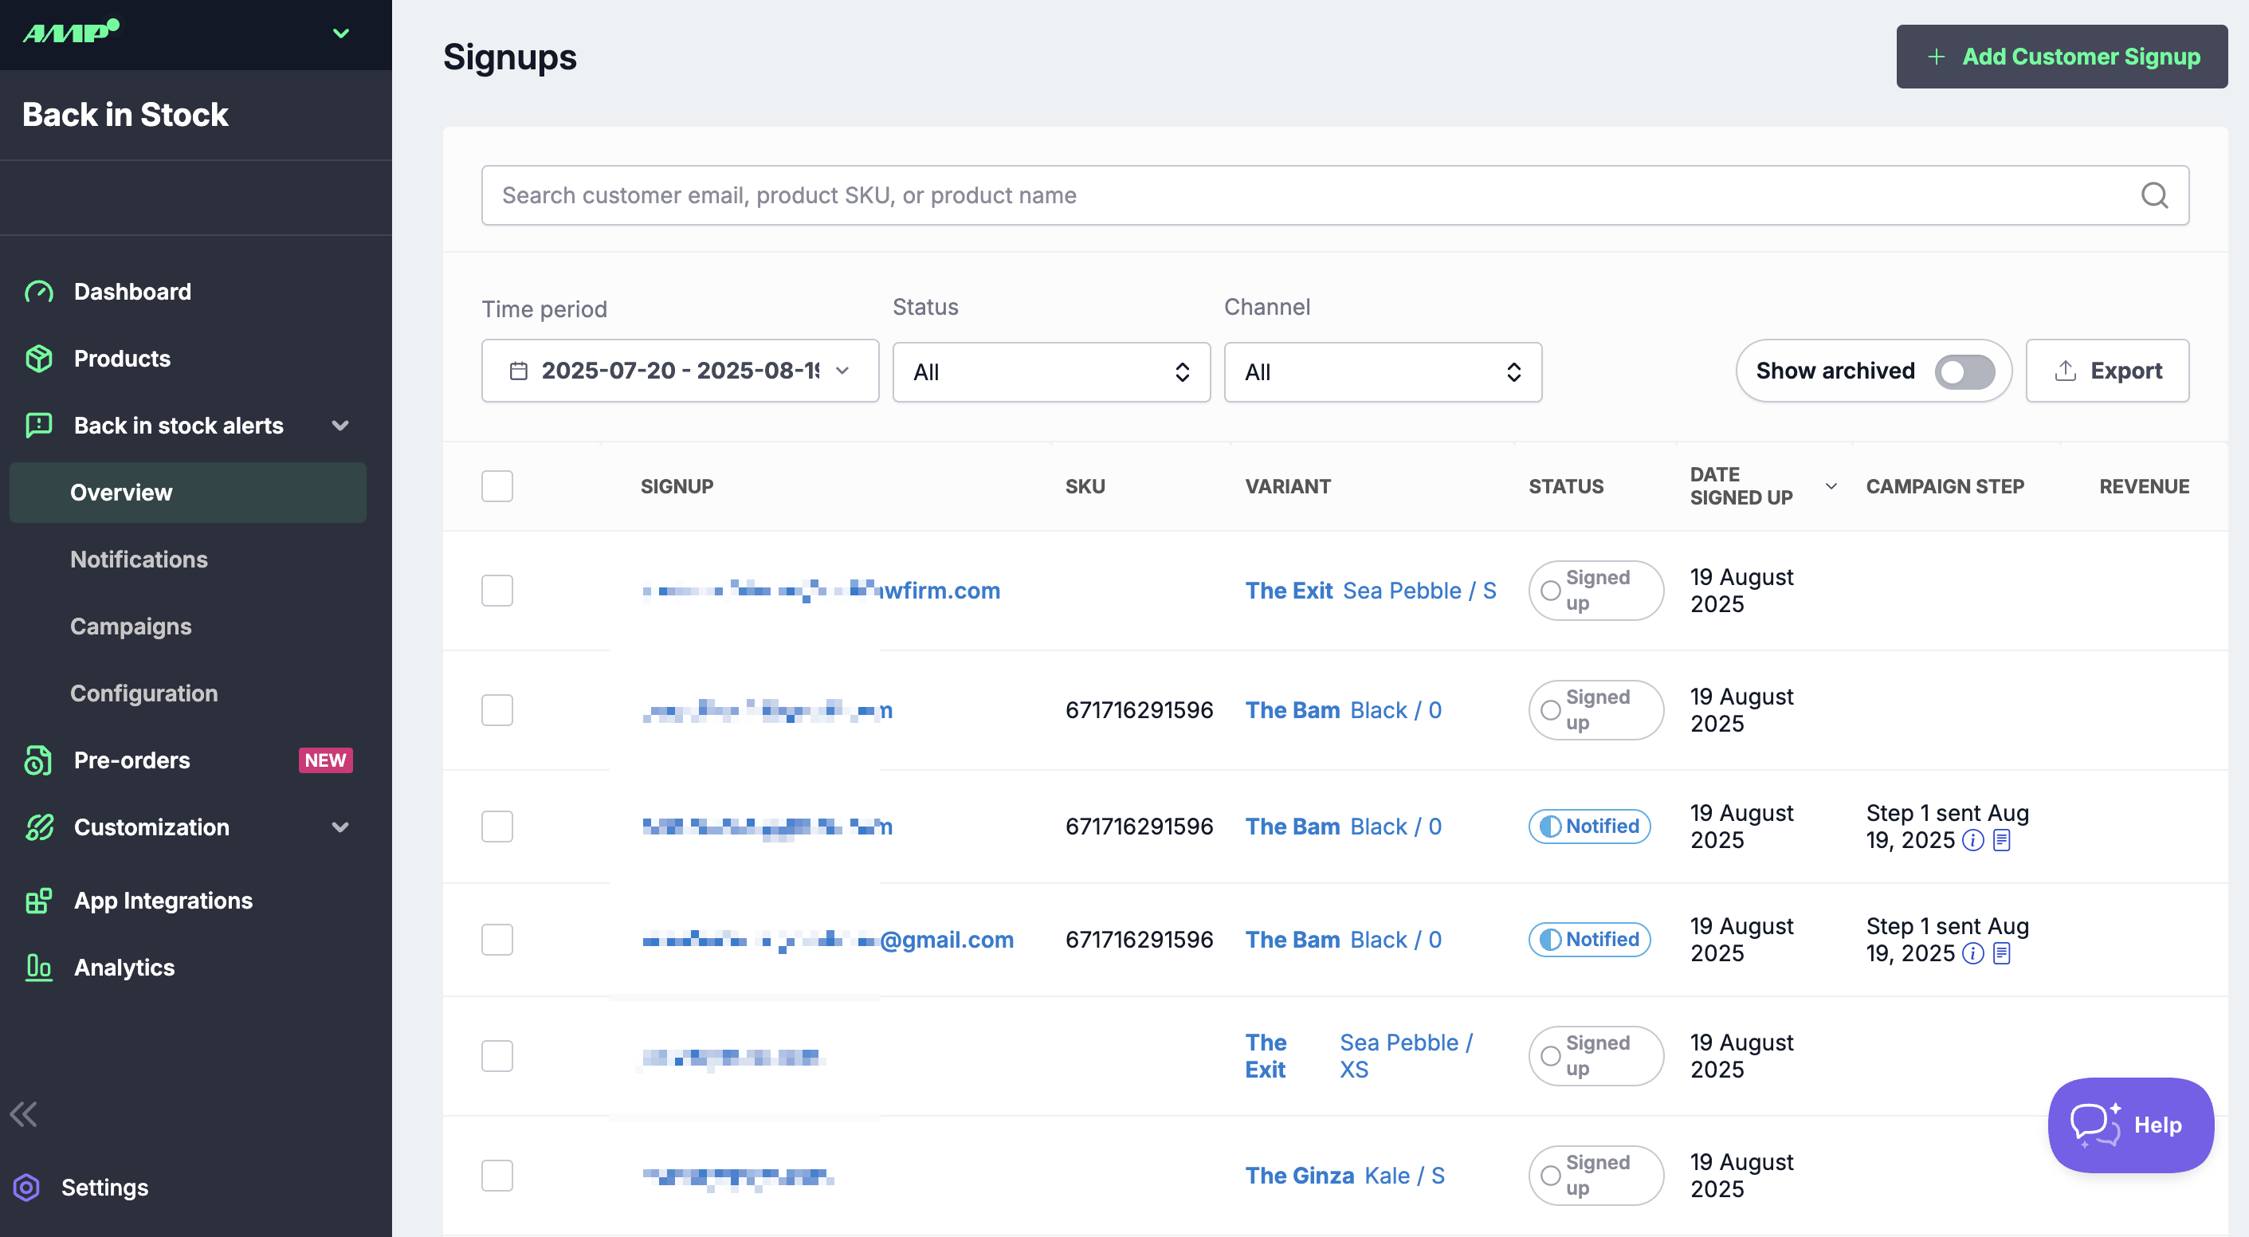Check the checkbox for the wfirm.com signup row
The width and height of the screenshot is (2249, 1237).
pyautogui.click(x=497, y=591)
